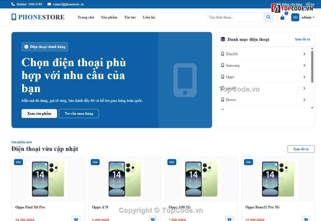321x221 pixels.
Task: Click the email envelope icon
Action: (x=49, y=4)
